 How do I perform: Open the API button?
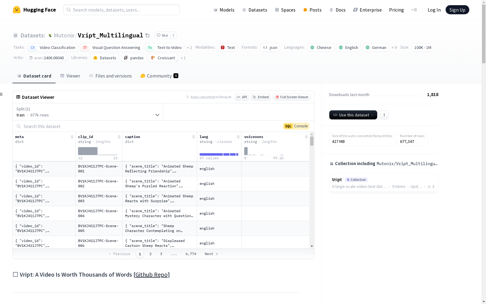tap(242, 97)
